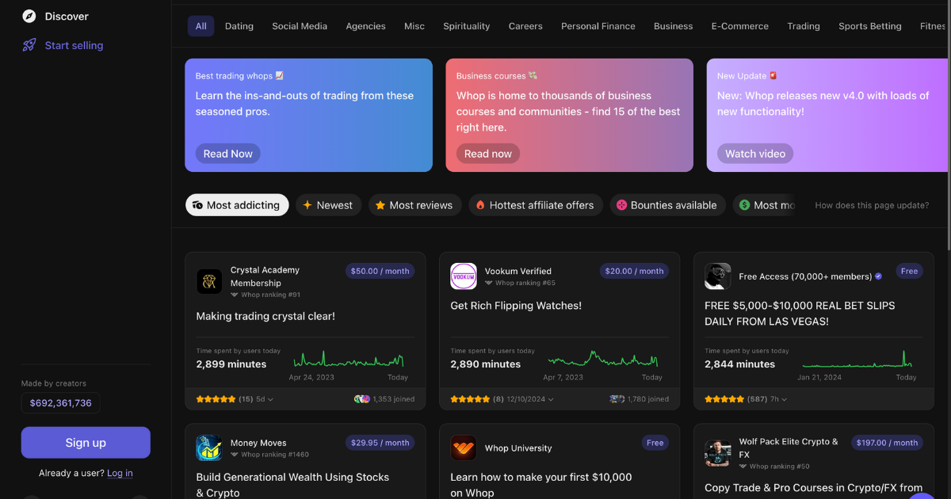Open How does this page update? link
Image resolution: width=951 pixels, height=499 pixels.
pos(872,205)
